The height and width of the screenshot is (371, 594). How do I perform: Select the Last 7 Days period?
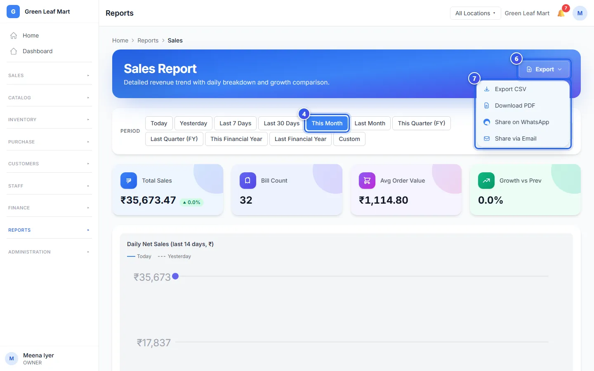[236, 123]
